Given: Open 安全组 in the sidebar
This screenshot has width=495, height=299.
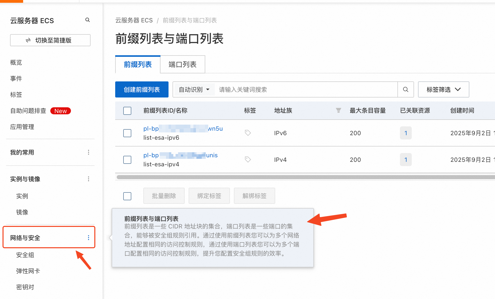Looking at the screenshot, I should tap(25, 255).
